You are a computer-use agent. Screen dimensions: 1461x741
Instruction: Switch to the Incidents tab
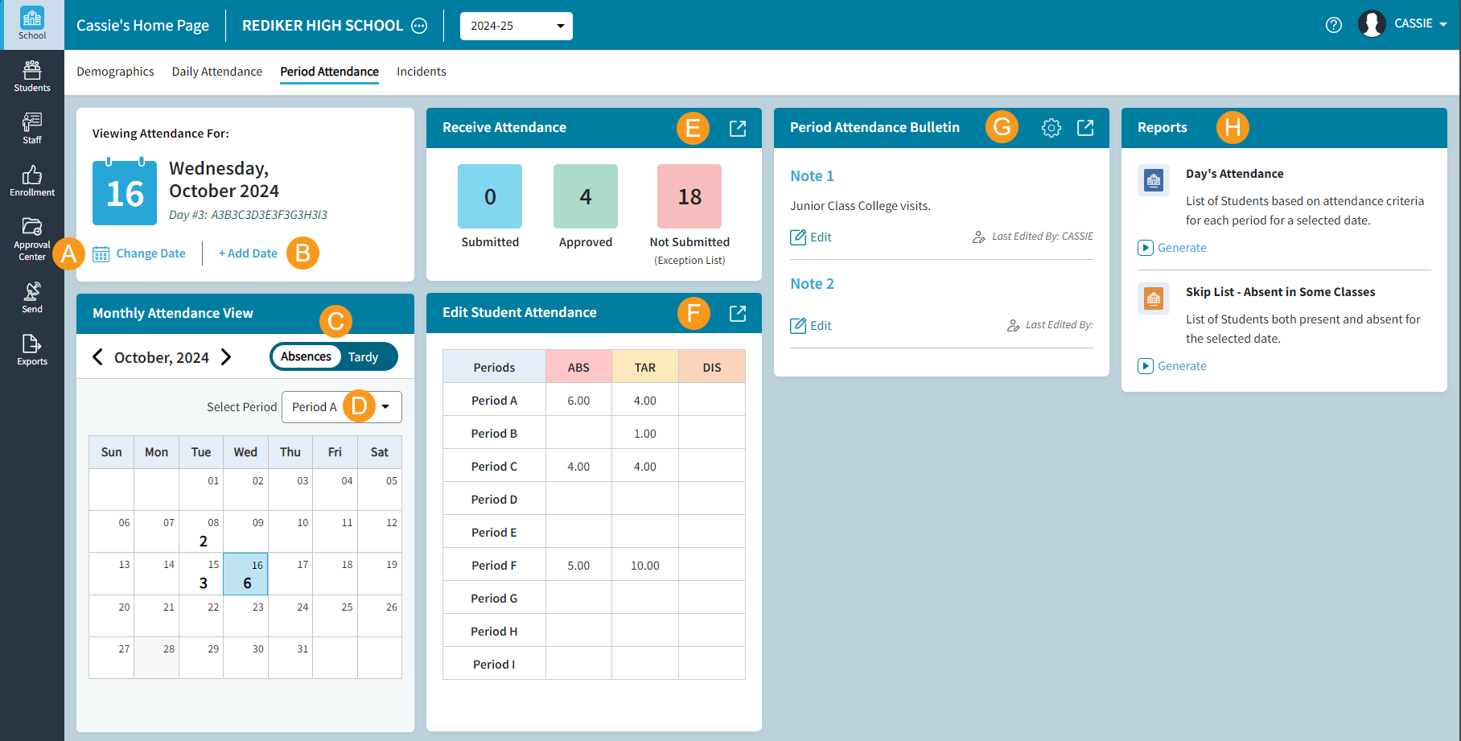pyautogui.click(x=421, y=71)
